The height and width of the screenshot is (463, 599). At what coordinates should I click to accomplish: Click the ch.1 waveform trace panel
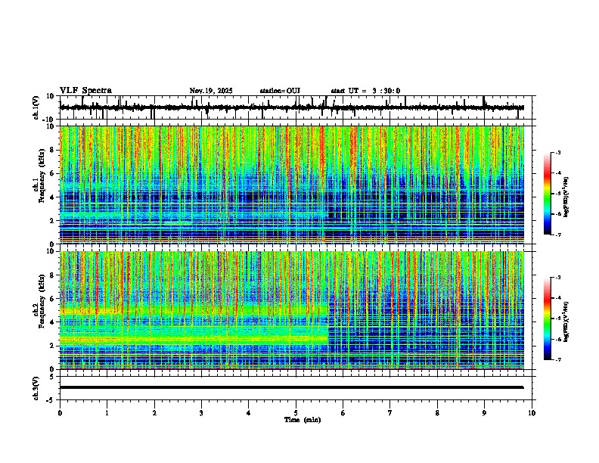[x=297, y=107]
